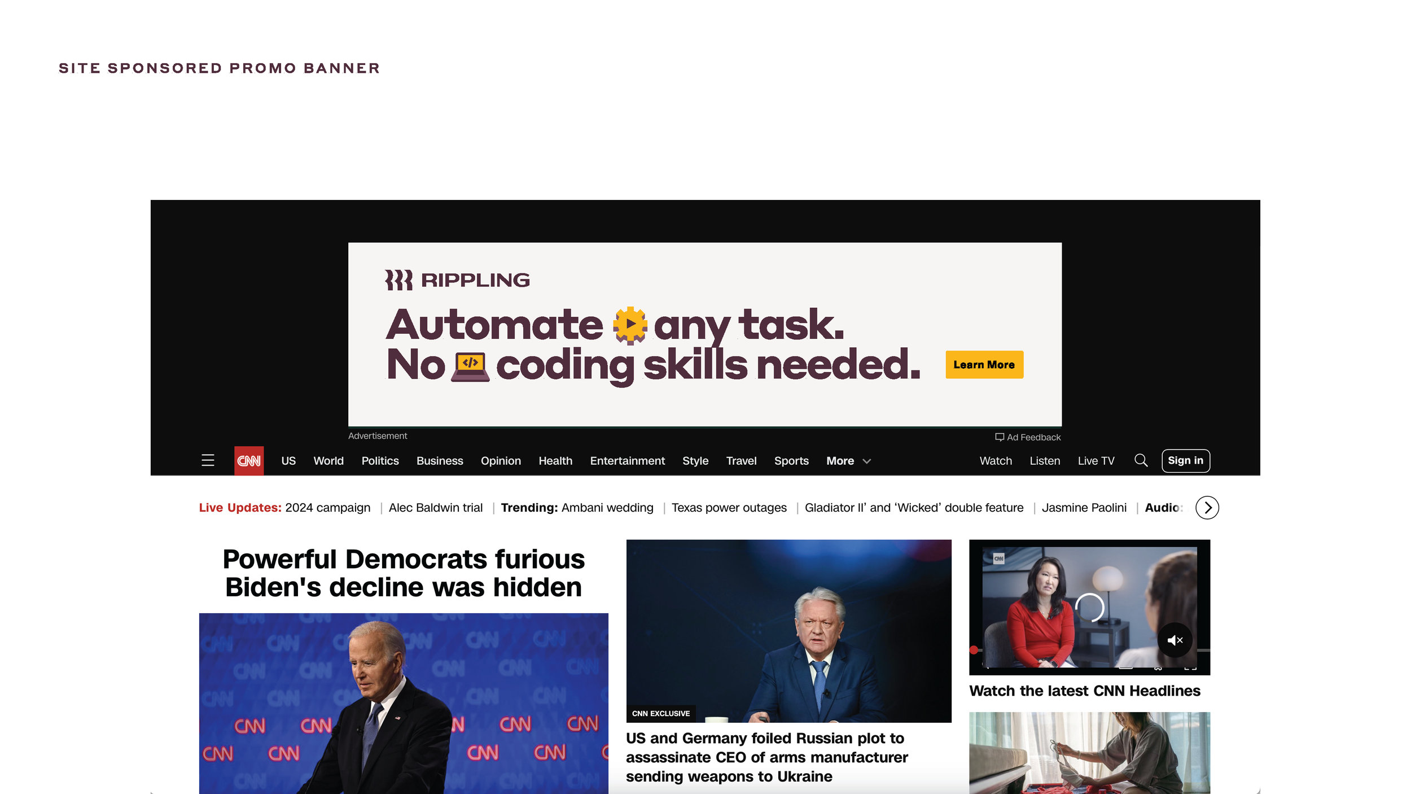Click the Ad Feedback speech bubble icon
This screenshot has width=1411, height=794.
click(999, 437)
